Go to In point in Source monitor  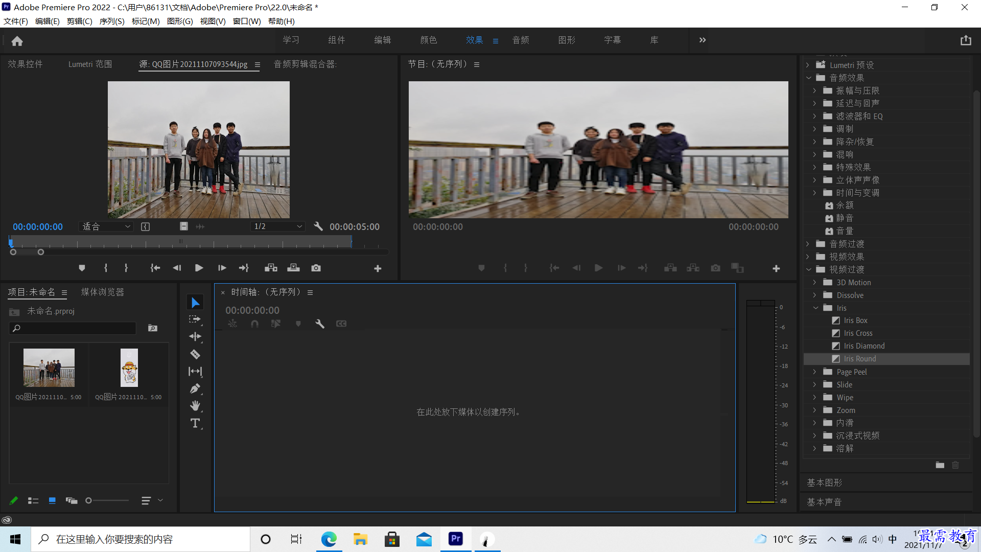coord(155,268)
